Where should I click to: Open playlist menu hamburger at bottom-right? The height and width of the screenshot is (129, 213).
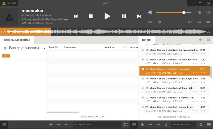(x=209, y=124)
